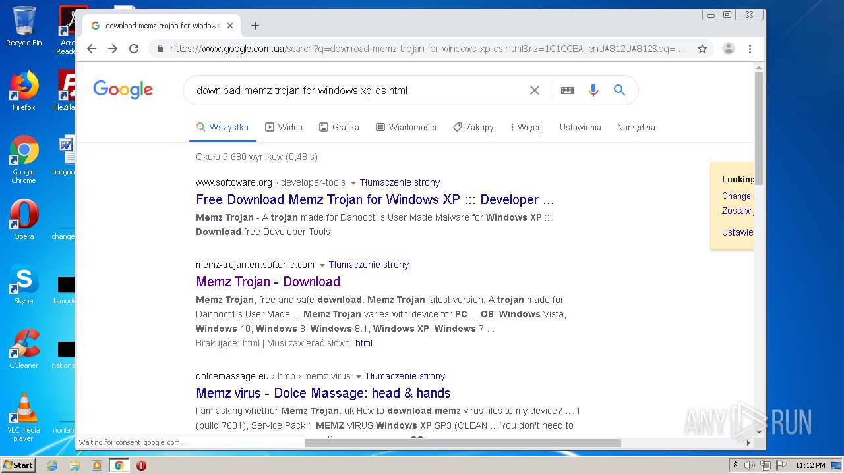Screen dimensions: 844x474
Task: Clear the search box with the X icon
Action: (x=535, y=90)
